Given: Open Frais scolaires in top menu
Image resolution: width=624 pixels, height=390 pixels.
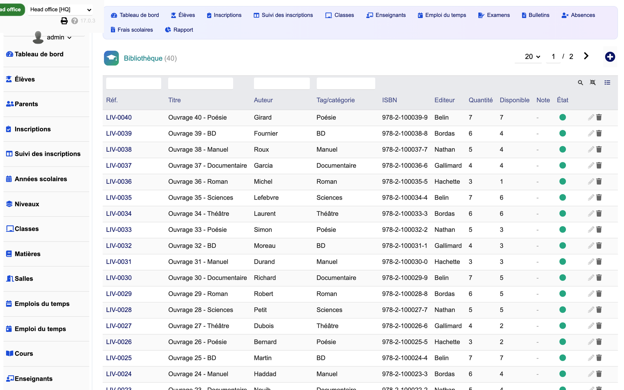Looking at the screenshot, I should (132, 30).
